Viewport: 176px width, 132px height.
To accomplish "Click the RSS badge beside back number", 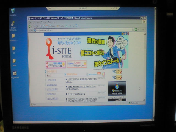I will pyautogui.click(x=99, y=73).
